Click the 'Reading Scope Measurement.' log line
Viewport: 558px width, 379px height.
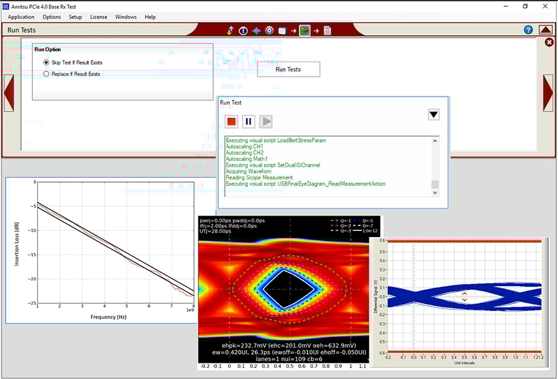pyautogui.click(x=260, y=177)
